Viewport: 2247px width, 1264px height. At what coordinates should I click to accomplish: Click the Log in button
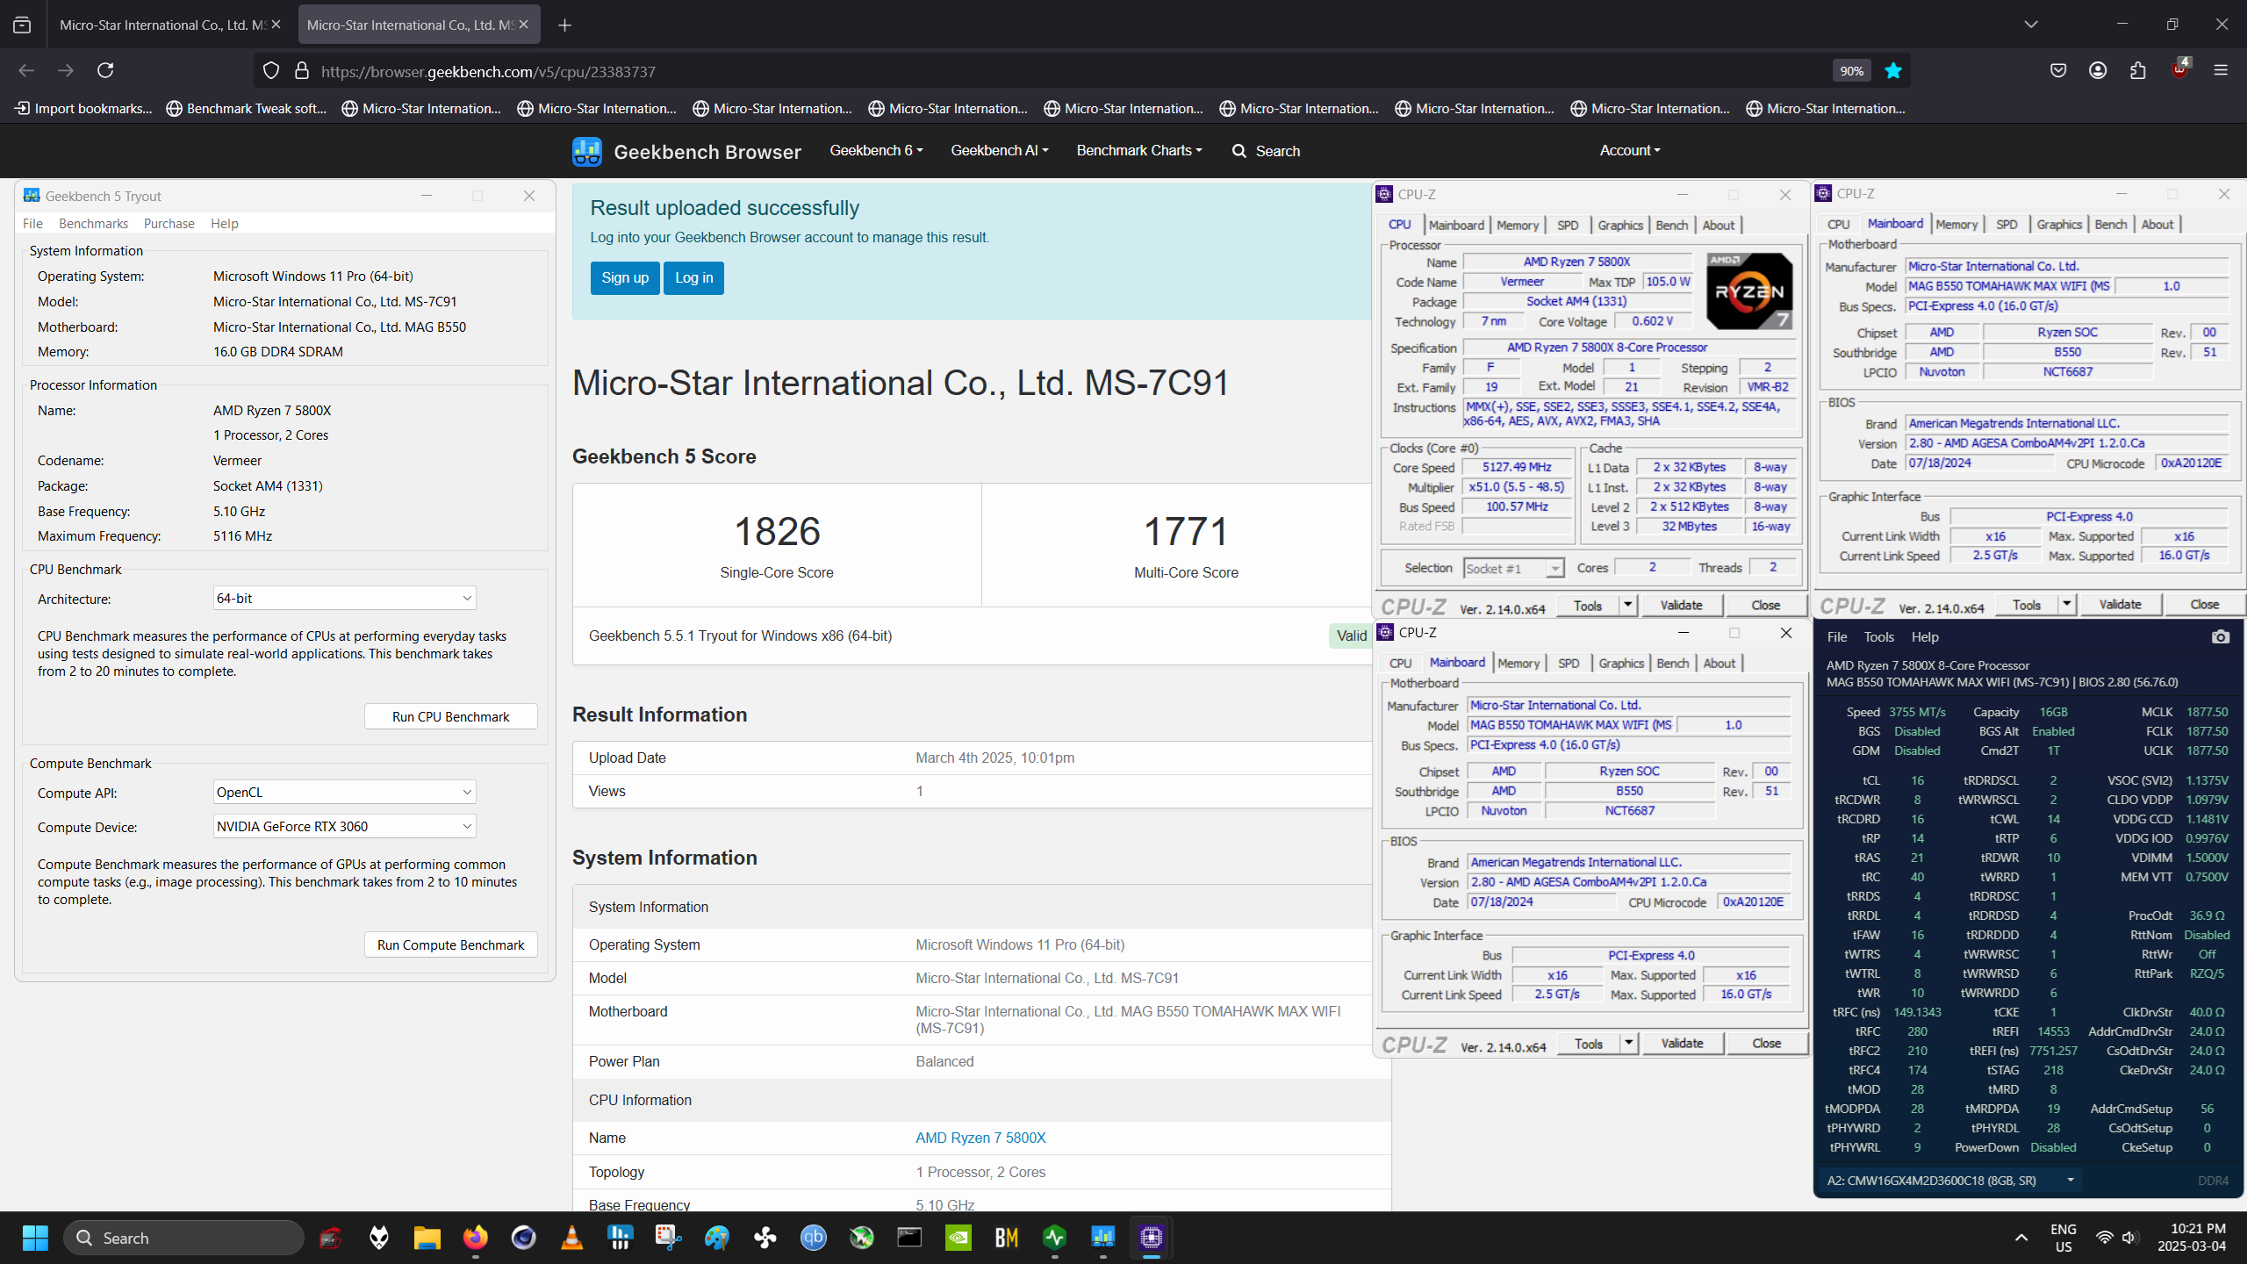pos(693,278)
